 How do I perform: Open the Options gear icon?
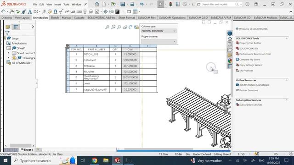pos(185,4)
